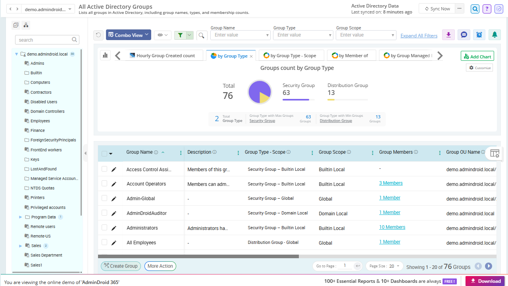Screen dimensions: 508x286
Task: Open the demo.admindroid domain selector dropdown
Action: click(48, 9)
